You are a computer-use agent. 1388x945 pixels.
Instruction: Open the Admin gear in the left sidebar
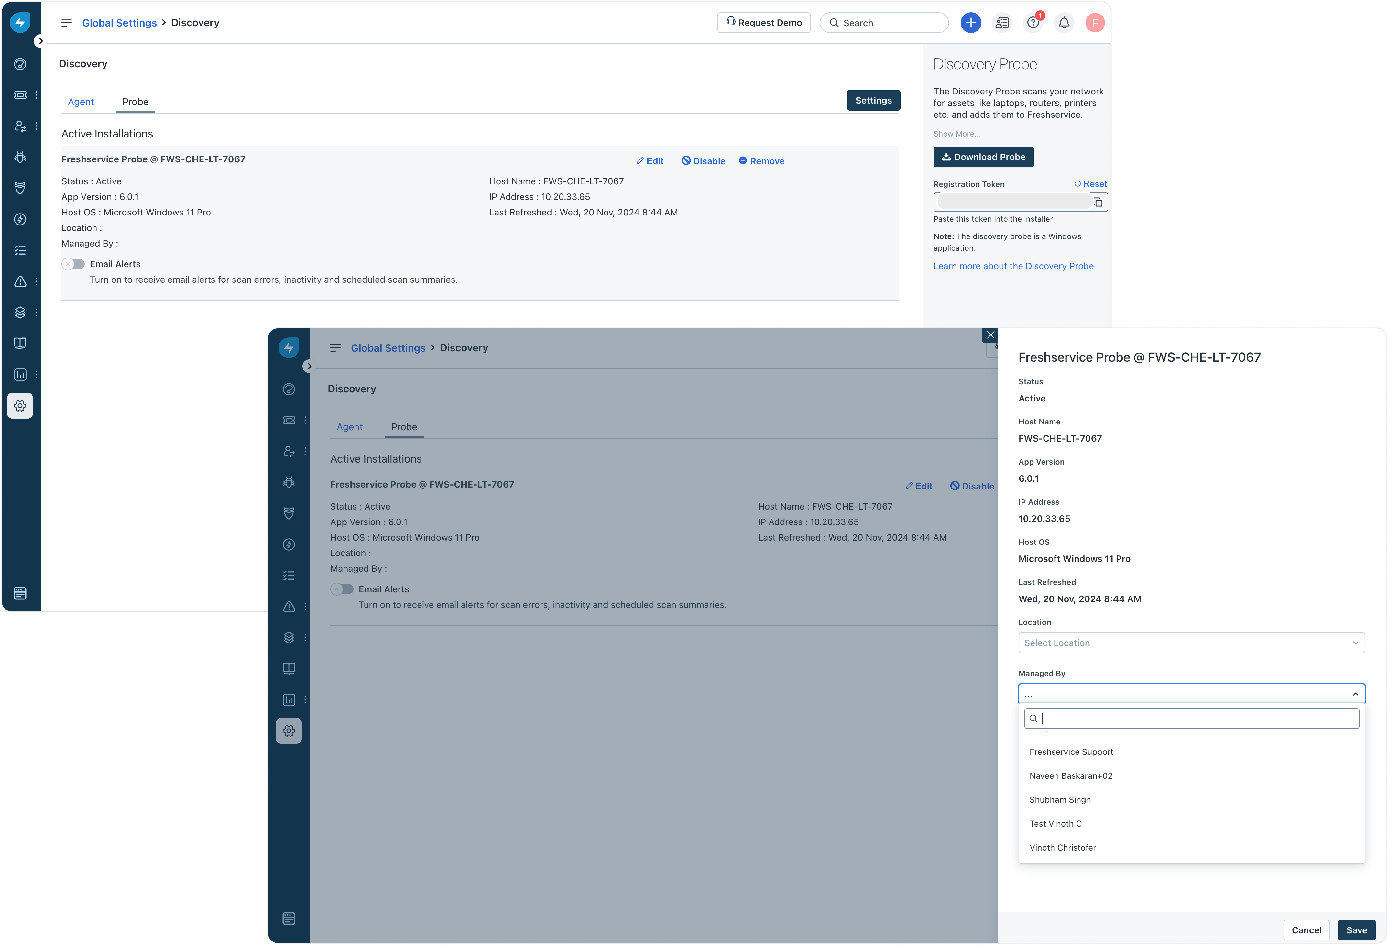tap(20, 406)
